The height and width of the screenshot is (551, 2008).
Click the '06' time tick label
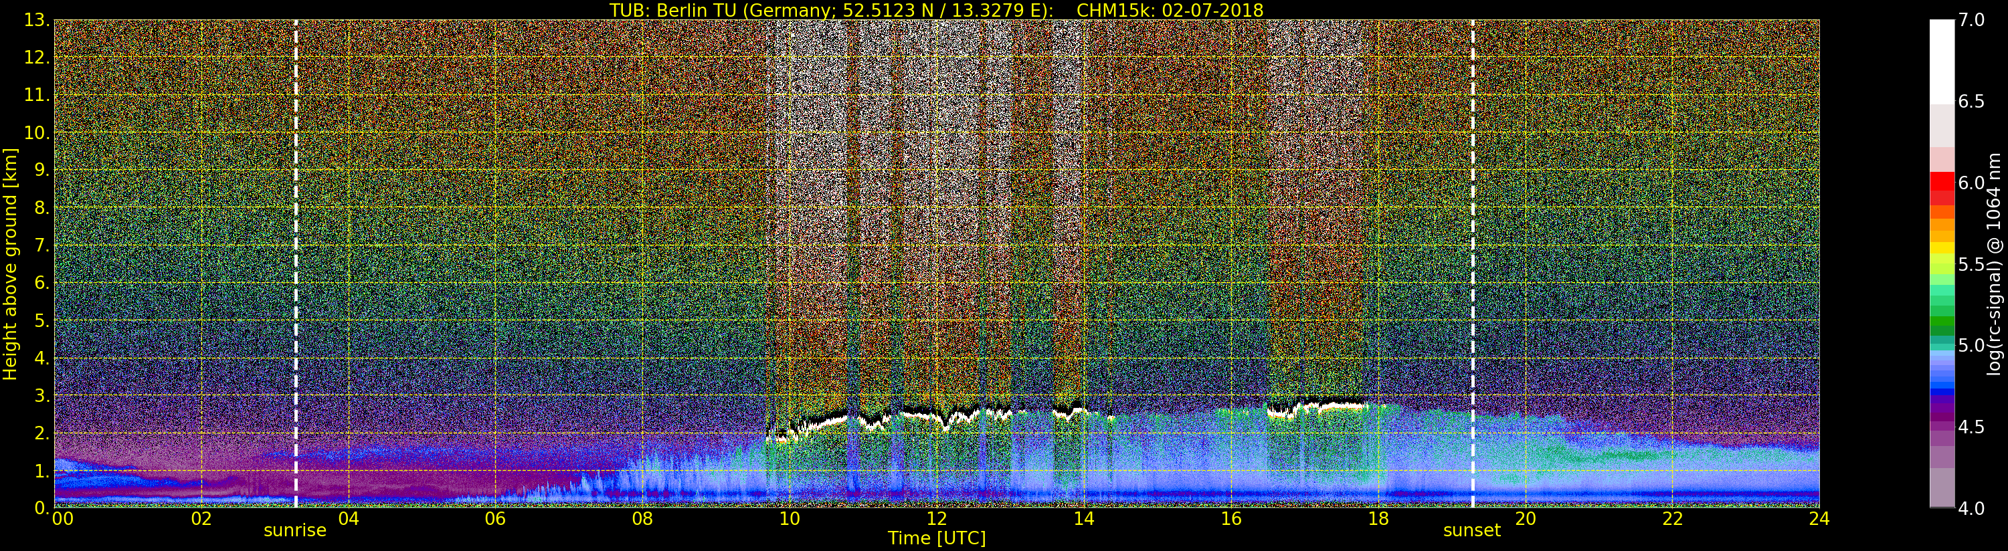click(495, 518)
